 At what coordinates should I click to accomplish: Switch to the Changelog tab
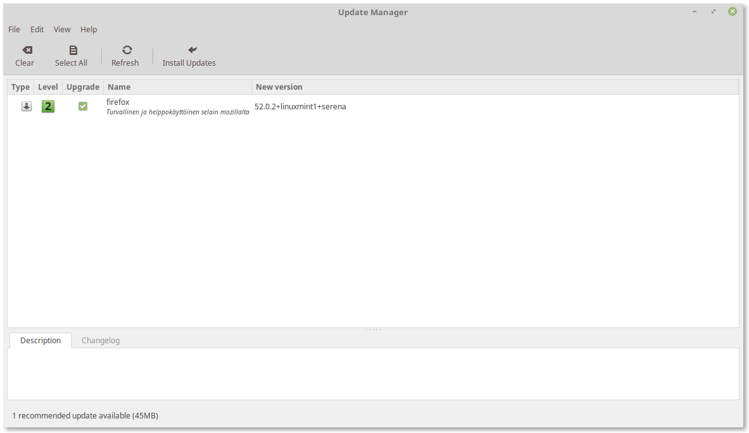(101, 340)
